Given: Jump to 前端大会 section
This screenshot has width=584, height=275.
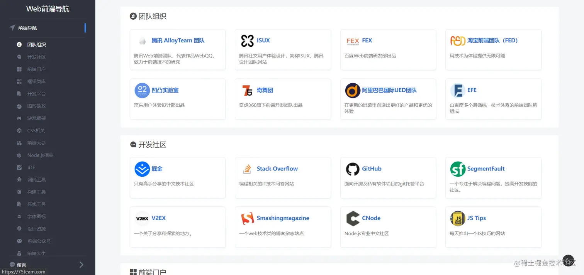Looking at the screenshot, I should (36, 143).
